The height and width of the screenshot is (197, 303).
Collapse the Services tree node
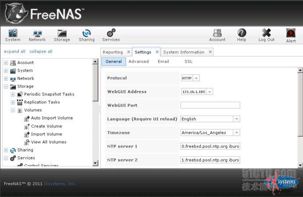(x=6, y=158)
